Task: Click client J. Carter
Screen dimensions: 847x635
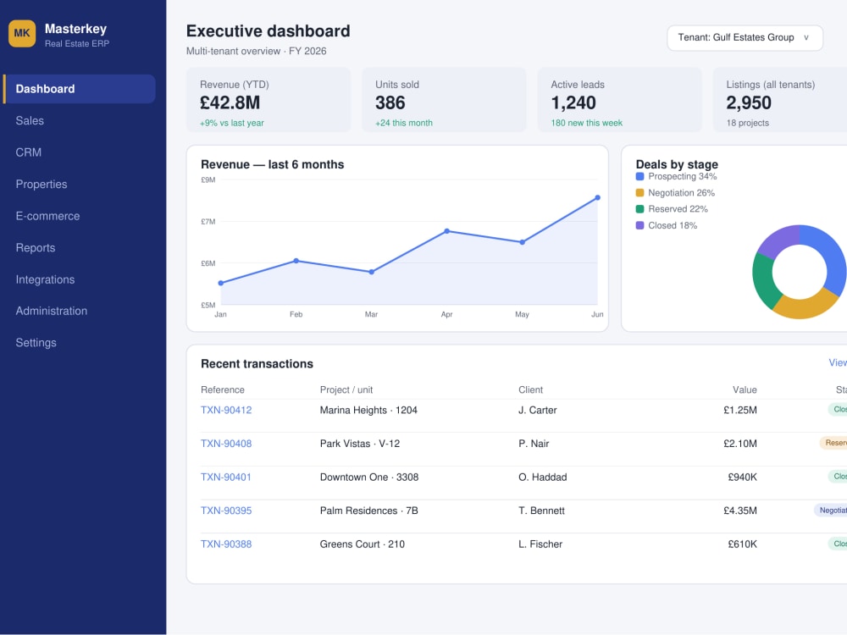Action: click(538, 411)
